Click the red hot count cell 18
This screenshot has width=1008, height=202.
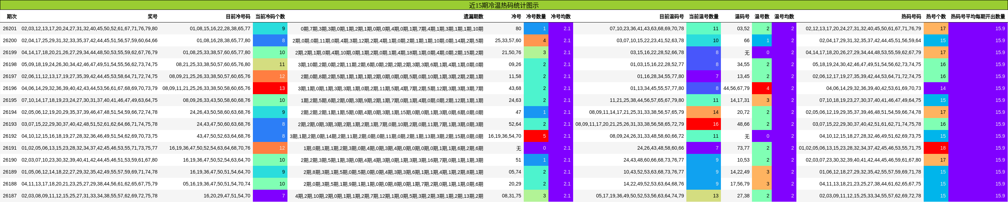pyautogui.click(x=936, y=148)
